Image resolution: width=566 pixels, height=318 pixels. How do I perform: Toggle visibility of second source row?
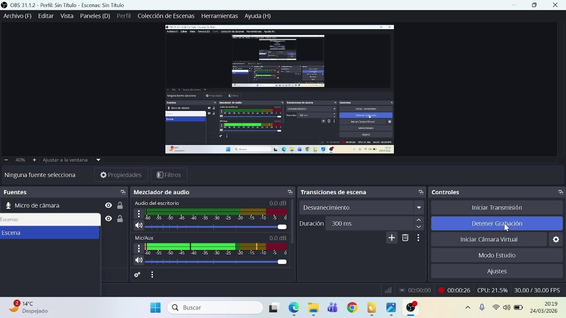coord(108,219)
